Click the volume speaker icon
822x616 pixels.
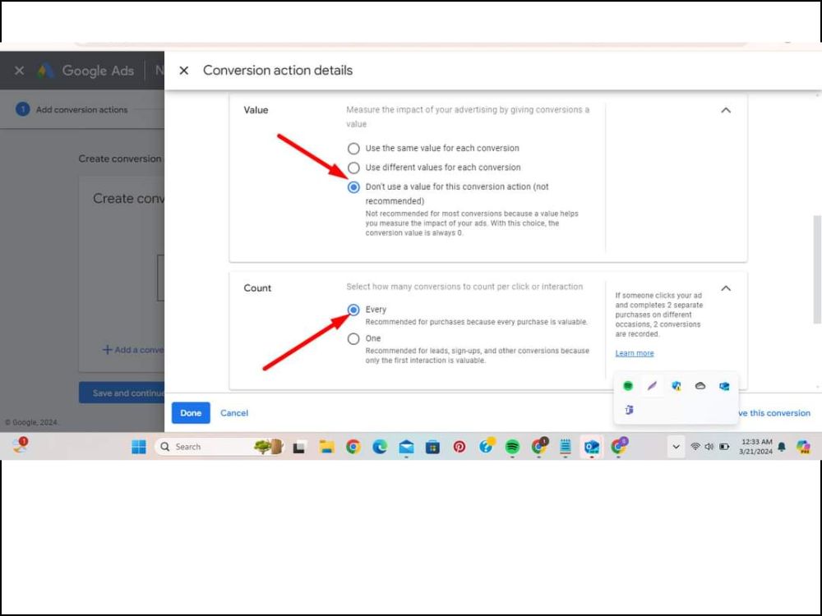click(709, 447)
